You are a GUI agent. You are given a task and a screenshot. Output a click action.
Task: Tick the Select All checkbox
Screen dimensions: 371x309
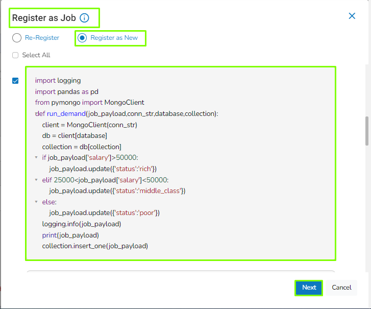click(15, 55)
